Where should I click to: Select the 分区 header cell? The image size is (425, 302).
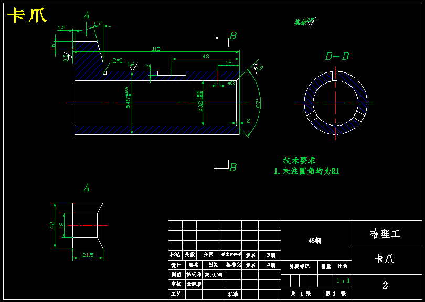208,255
